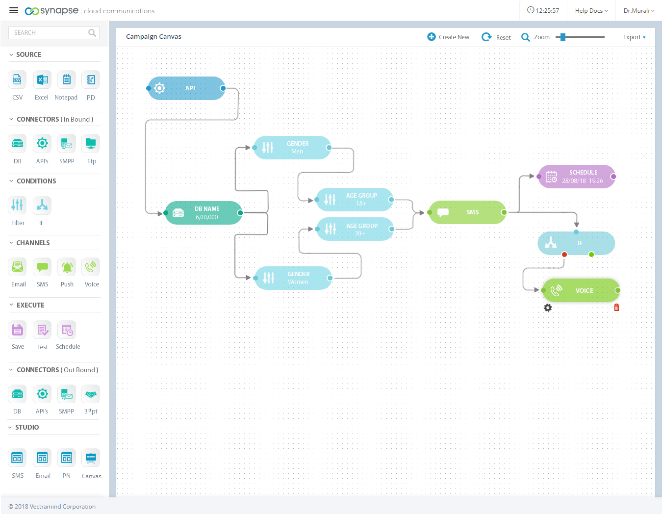Select the Ftp inbound connector icon
The image size is (662, 514).
[x=91, y=143]
